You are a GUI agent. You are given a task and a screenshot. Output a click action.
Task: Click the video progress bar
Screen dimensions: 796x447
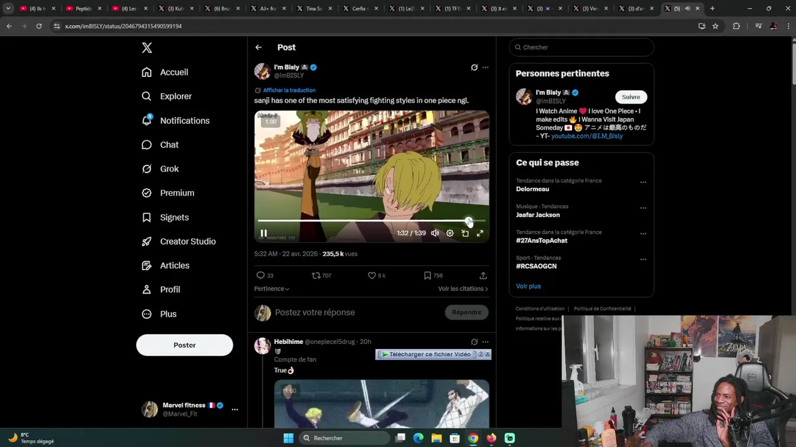pos(371,220)
